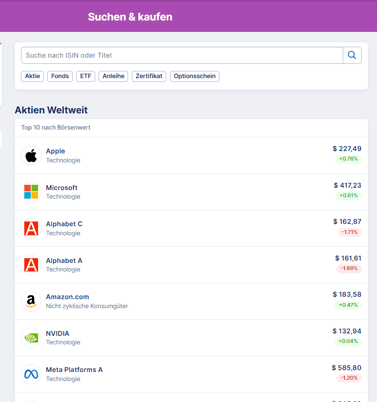Click Amazon.com price $ 183,58
The height and width of the screenshot is (402, 377).
(347, 294)
